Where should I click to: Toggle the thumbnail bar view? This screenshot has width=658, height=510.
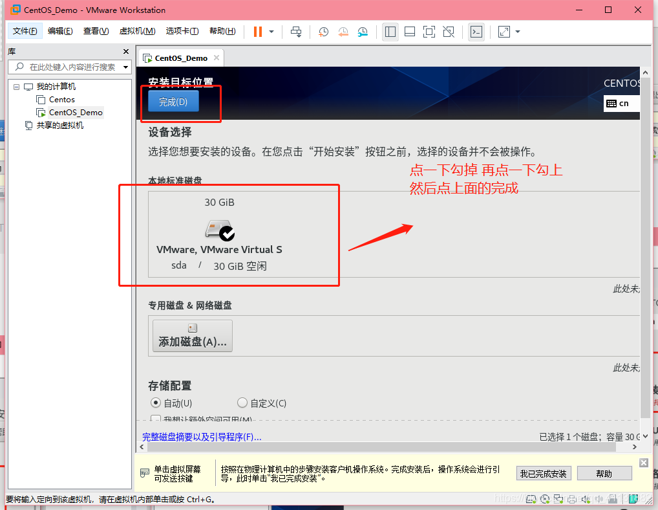[x=410, y=32]
